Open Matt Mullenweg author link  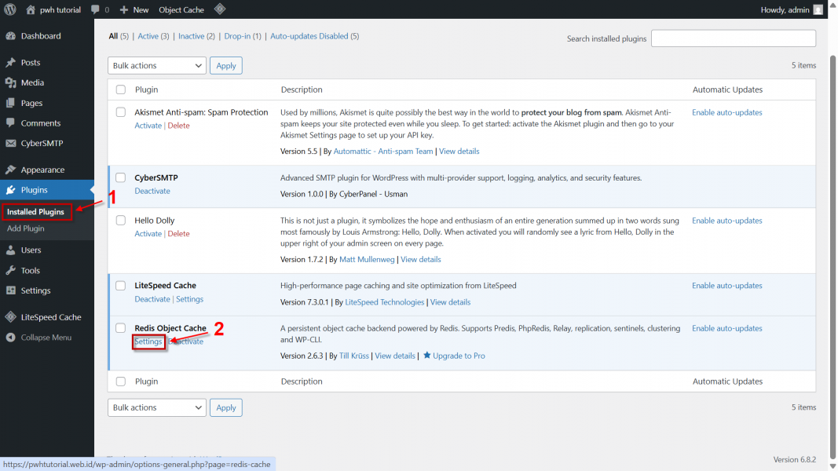[367, 260]
